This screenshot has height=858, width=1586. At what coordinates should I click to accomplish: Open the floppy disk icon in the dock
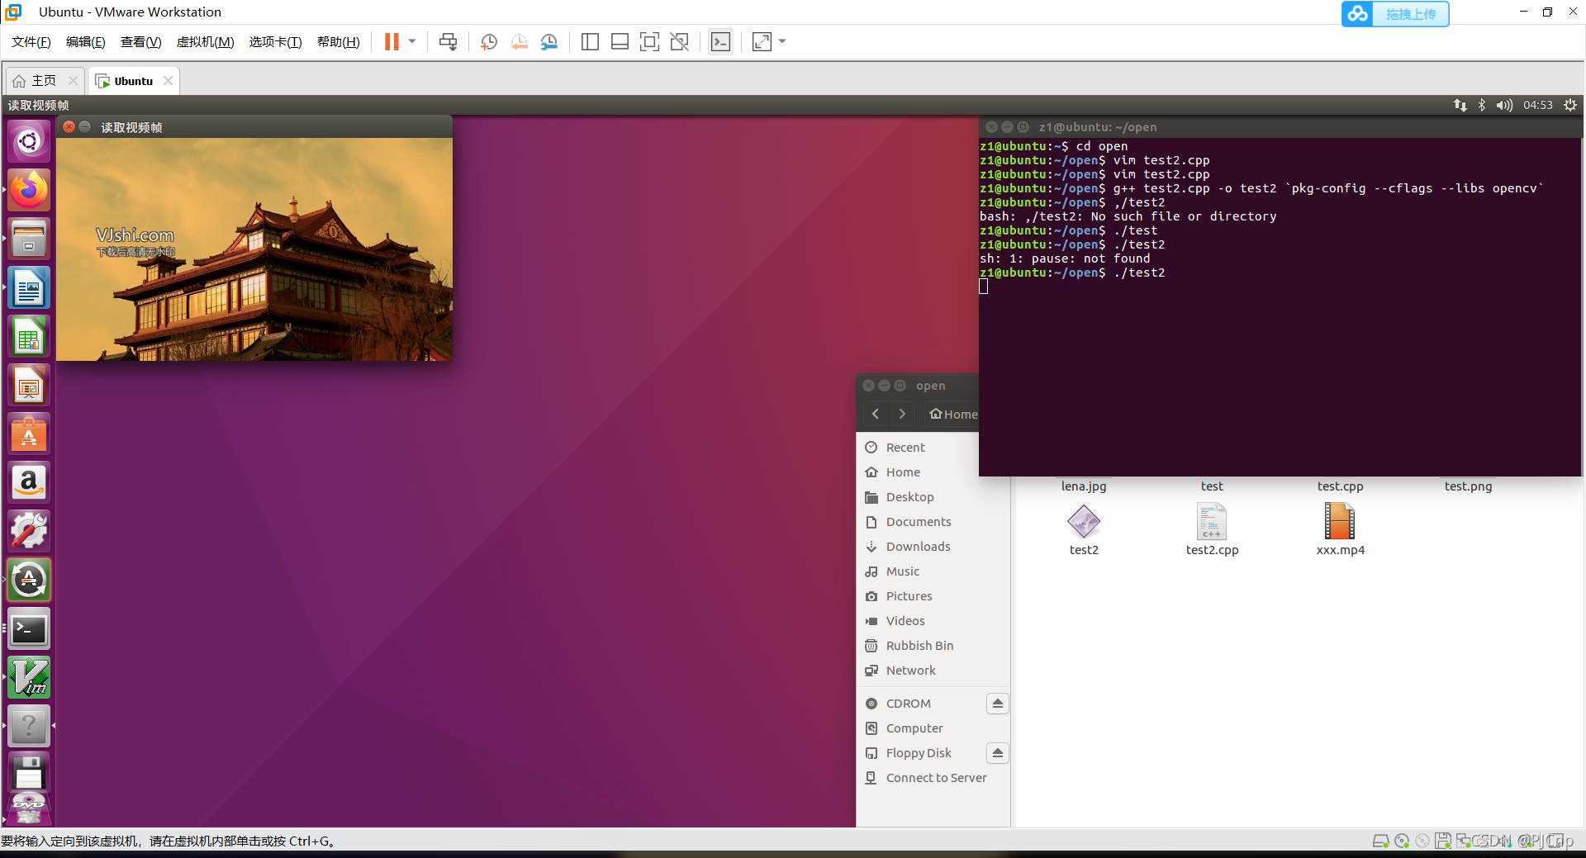[29, 773]
